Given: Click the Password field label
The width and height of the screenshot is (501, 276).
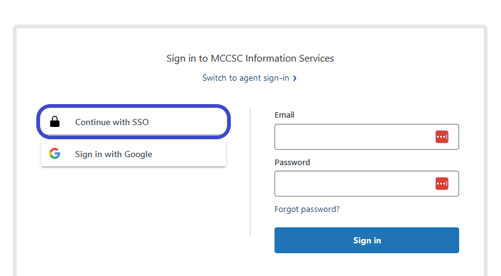Looking at the screenshot, I should (292, 163).
